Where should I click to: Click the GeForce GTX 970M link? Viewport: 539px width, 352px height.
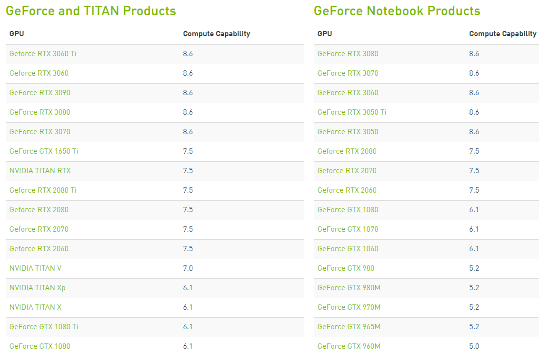point(349,307)
